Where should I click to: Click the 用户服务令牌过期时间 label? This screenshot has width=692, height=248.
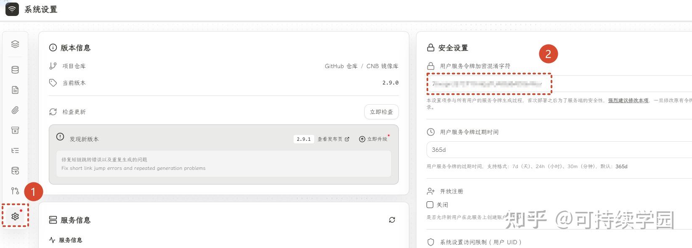click(x=469, y=132)
